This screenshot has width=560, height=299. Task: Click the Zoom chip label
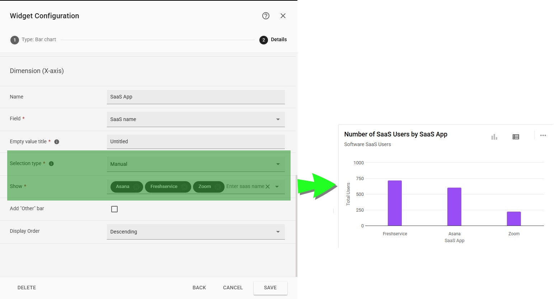204,187
